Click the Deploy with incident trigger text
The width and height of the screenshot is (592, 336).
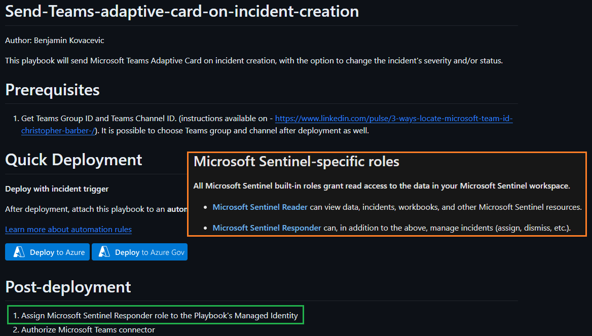pos(57,189)
